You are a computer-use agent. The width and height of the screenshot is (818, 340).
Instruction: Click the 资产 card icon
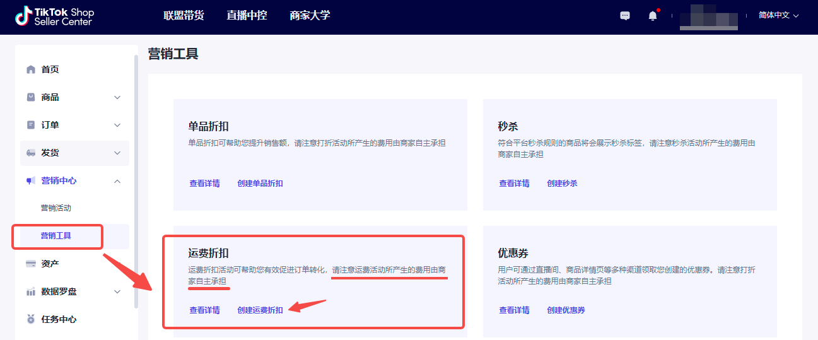(31, 264)
